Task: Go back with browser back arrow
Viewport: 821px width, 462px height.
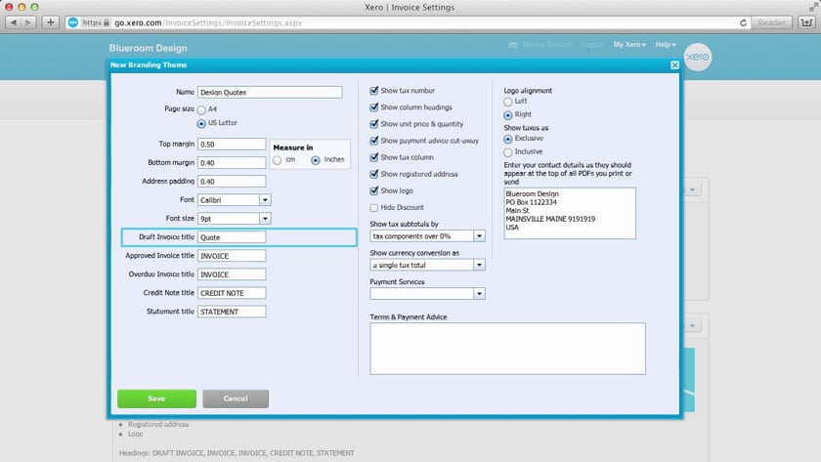Action: click(13, 22)
